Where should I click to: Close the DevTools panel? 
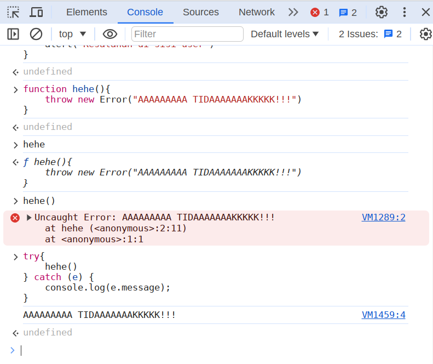coord(425,12)
